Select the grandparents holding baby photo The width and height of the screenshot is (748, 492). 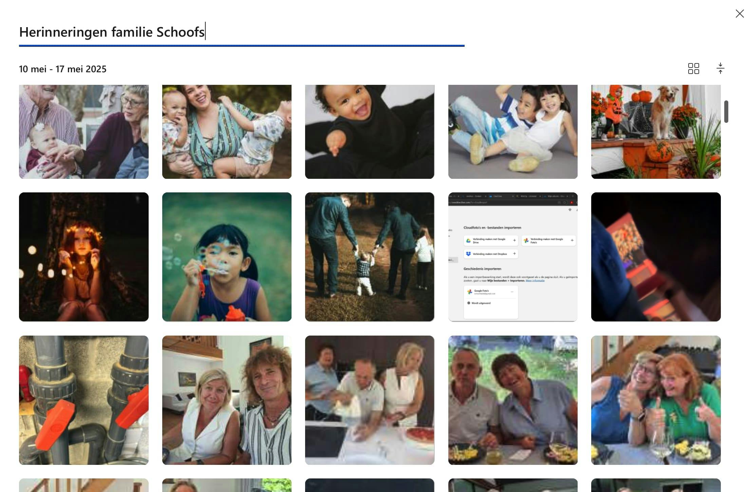[84, 132]
